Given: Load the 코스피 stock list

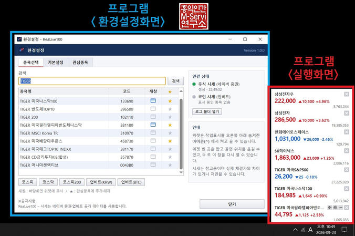Looking at the screenshot, I should click(x=28, y=182).
